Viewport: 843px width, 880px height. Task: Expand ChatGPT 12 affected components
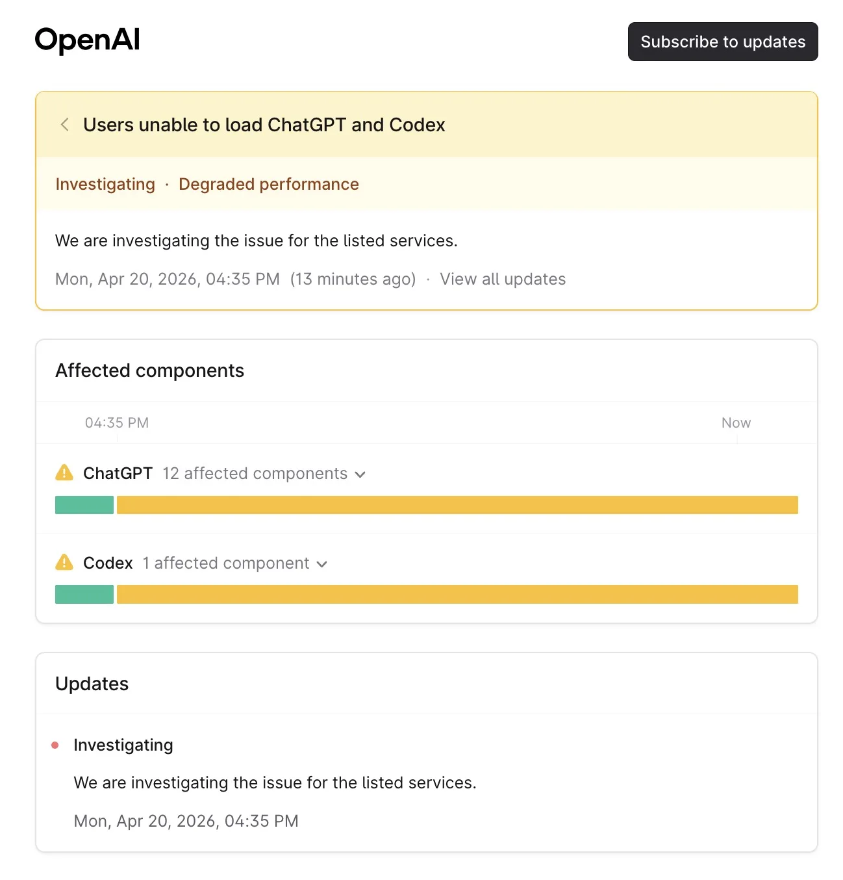(255, 474)
